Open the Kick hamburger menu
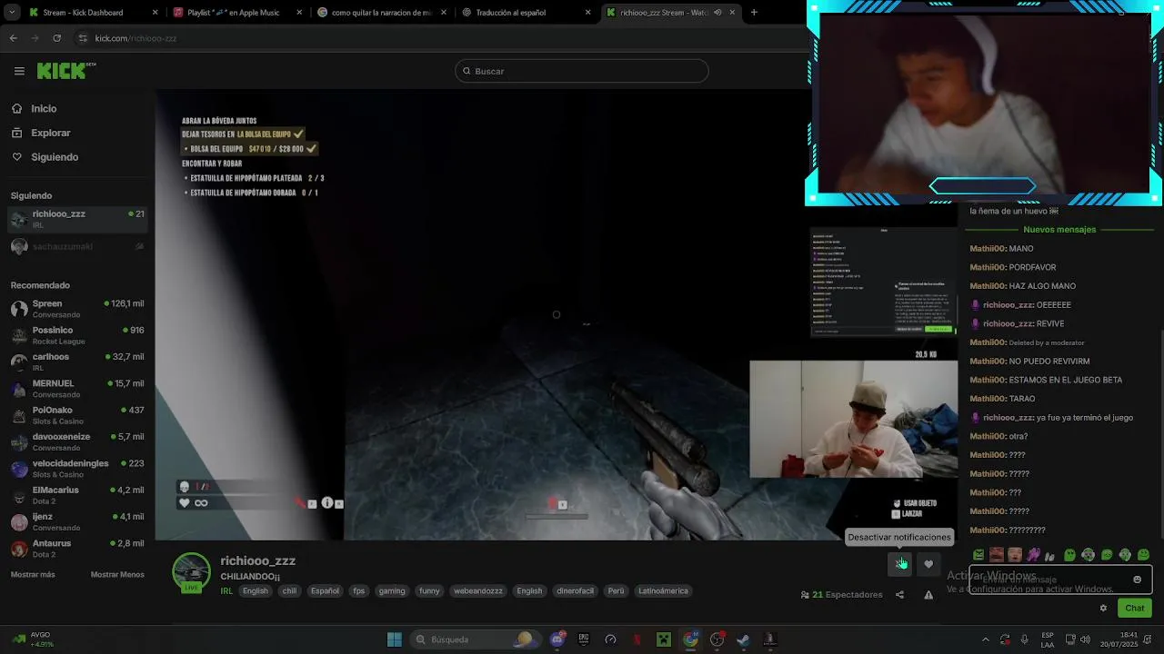Screen dimensions: 1164x654 (19, 71)
